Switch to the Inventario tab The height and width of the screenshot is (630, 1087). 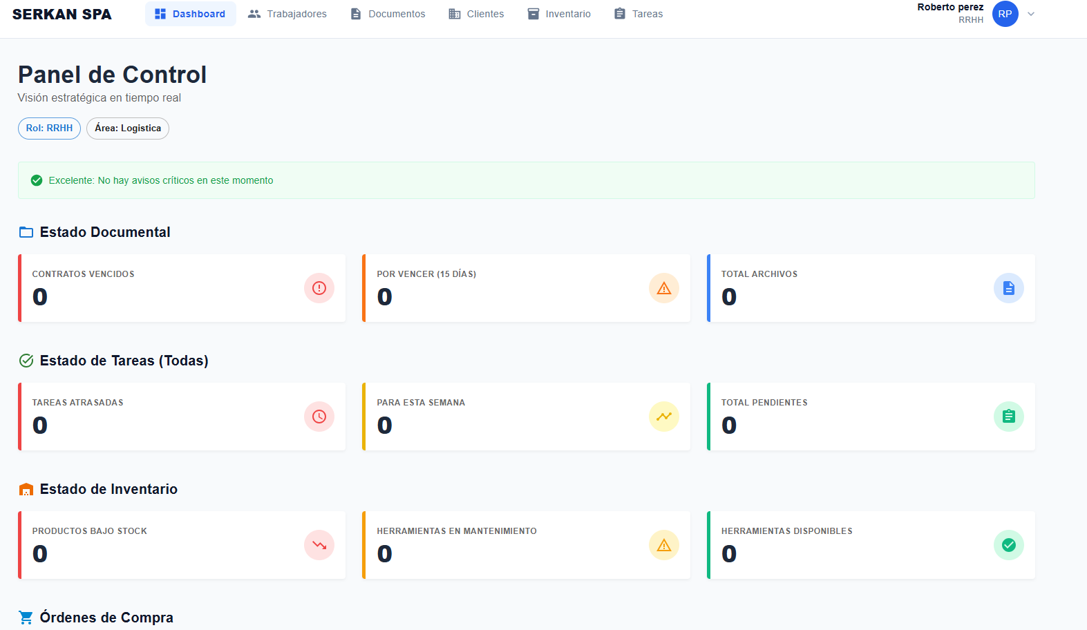point(559,14)
